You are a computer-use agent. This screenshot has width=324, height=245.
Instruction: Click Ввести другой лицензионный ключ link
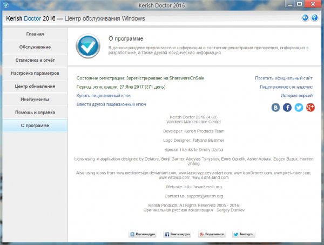click(111, 104)
